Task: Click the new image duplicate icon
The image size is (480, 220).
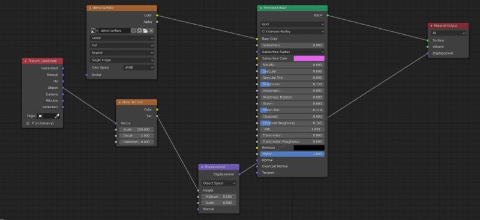Action: pos(139,31)
